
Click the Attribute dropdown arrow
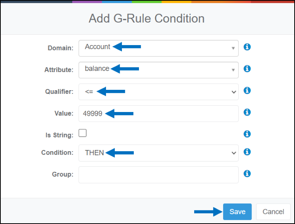tap(233, 70)
